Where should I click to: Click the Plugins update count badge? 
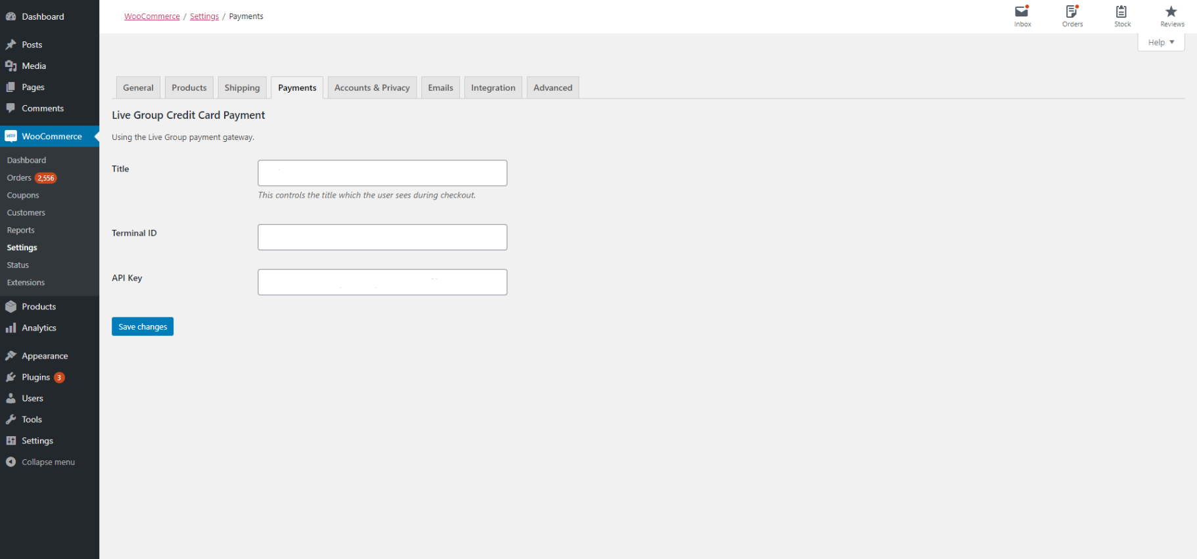(59, 377)
